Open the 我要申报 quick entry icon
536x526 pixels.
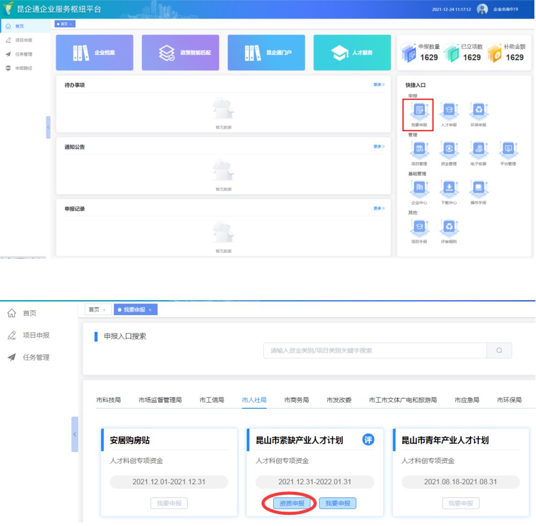(419, 111)
